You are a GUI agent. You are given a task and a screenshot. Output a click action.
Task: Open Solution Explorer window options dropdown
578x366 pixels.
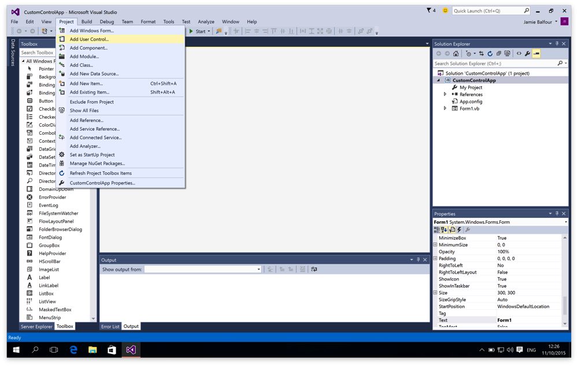[x=550, y=43]
